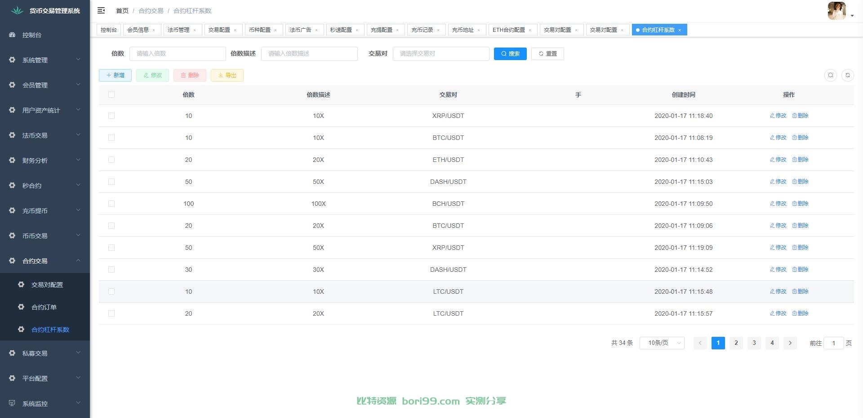Expand 财务分析 sidebar menu

point(45,160)
